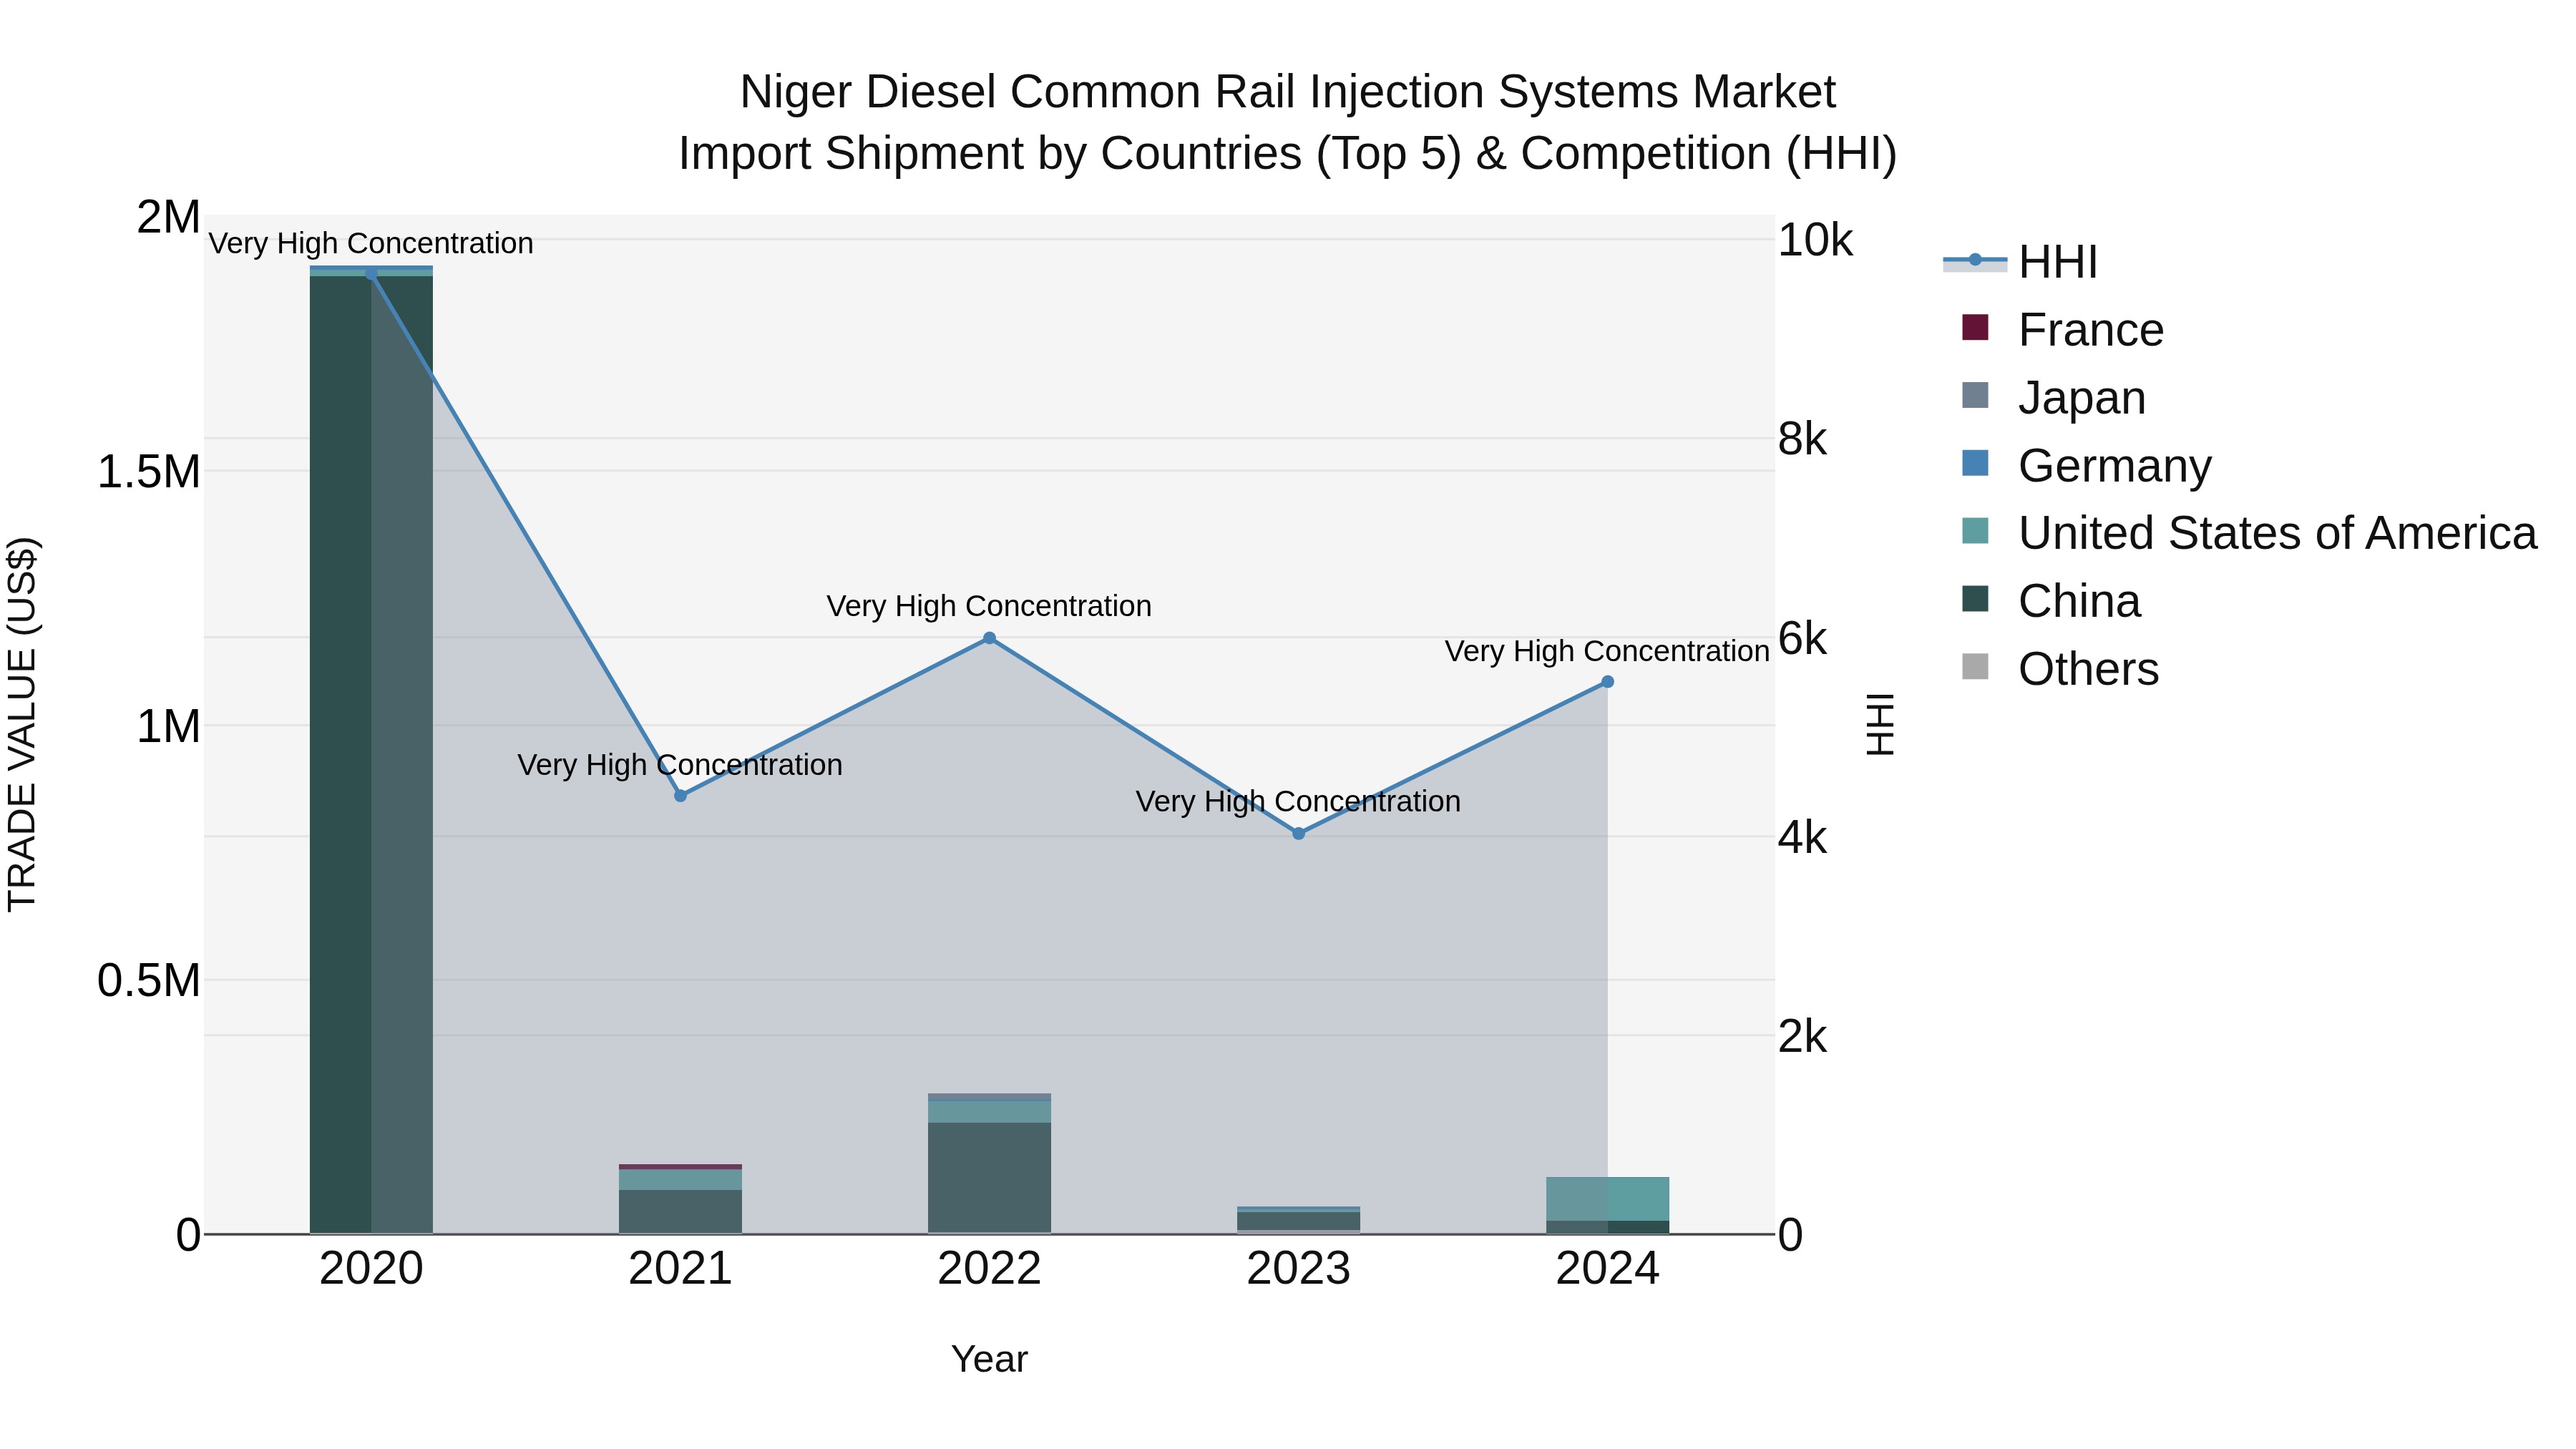The height and width of the screenshot is (1449, 2576).
Task: Click the 2023 Very High Concentration annotation
Action: (1298, 801)
